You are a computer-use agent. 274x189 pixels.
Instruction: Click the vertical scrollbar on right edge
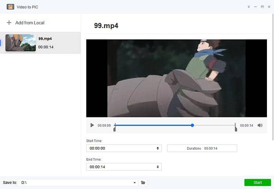tap(273, 77)
